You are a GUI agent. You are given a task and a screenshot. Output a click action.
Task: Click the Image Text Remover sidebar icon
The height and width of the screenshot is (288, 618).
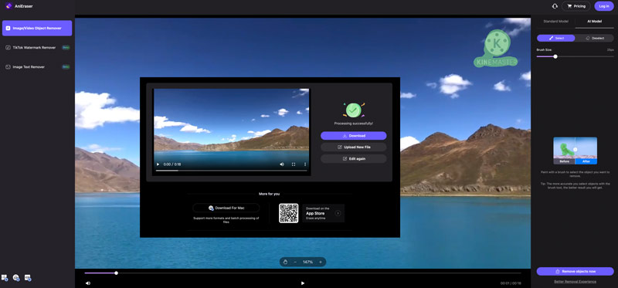[8, 67]
